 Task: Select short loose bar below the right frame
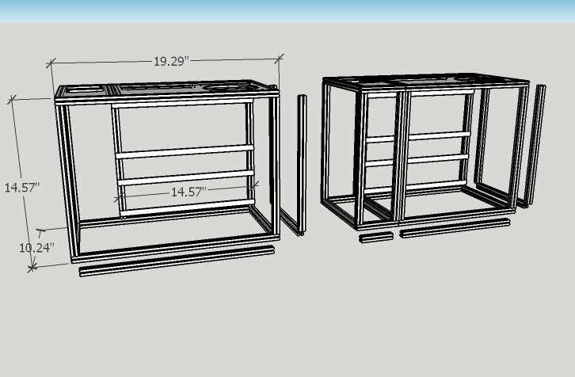[x=376, y=238]
